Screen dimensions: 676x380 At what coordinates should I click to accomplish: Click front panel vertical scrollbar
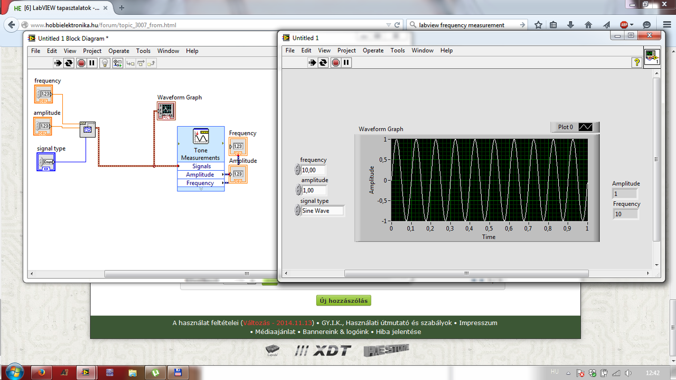(656, 160)
